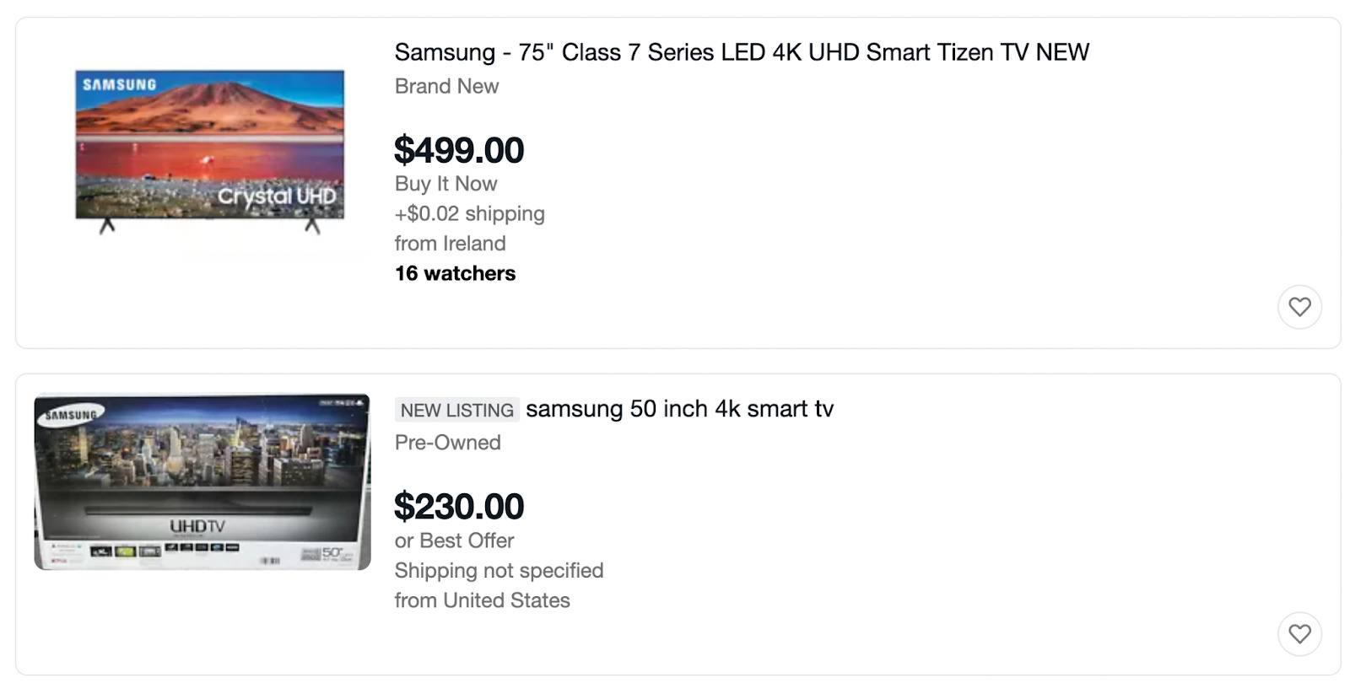The width and height of the screenshot is (1350, 683).
Task: Select the $230.00 price text
Action: (x=458, y=506)
